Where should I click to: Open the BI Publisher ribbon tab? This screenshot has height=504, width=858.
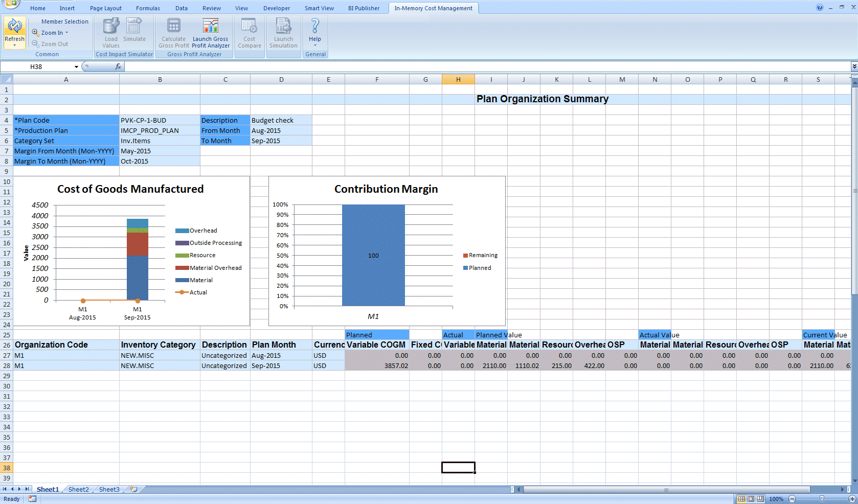tap(364, 8)
